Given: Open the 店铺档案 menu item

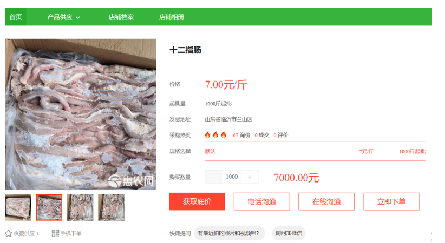Looking at the screenshot, I should (121, 17).
